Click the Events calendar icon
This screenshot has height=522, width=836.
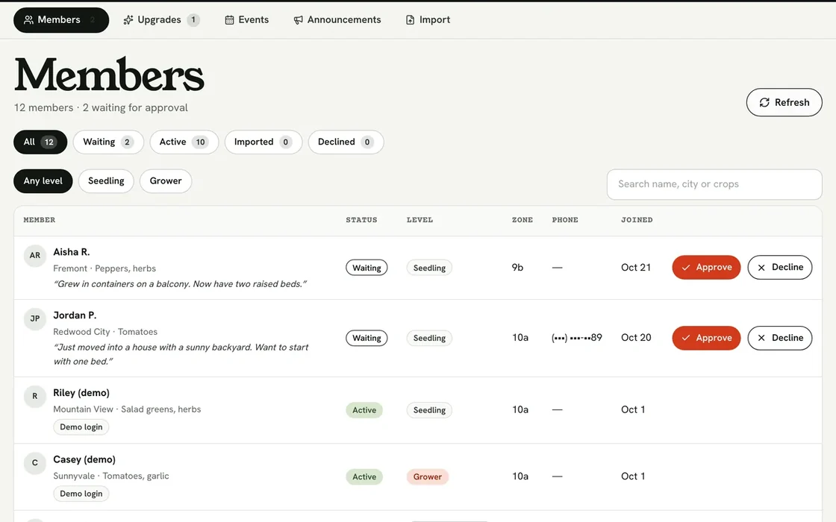(229, 19)
